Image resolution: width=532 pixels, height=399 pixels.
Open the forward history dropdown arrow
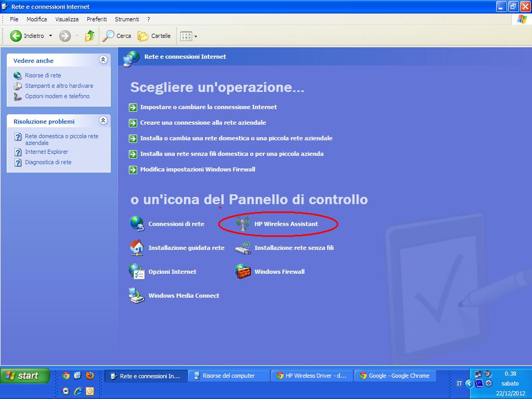pos(77,36)
